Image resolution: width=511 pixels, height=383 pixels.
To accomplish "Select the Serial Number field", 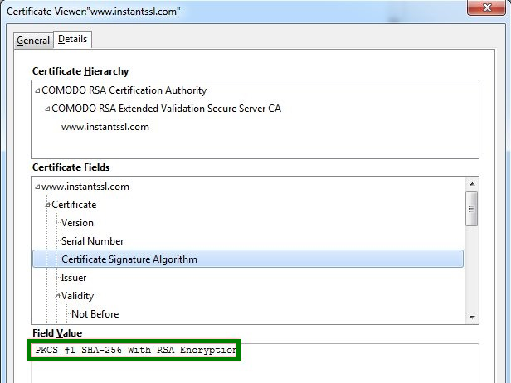I will click(x=93, y=241).
